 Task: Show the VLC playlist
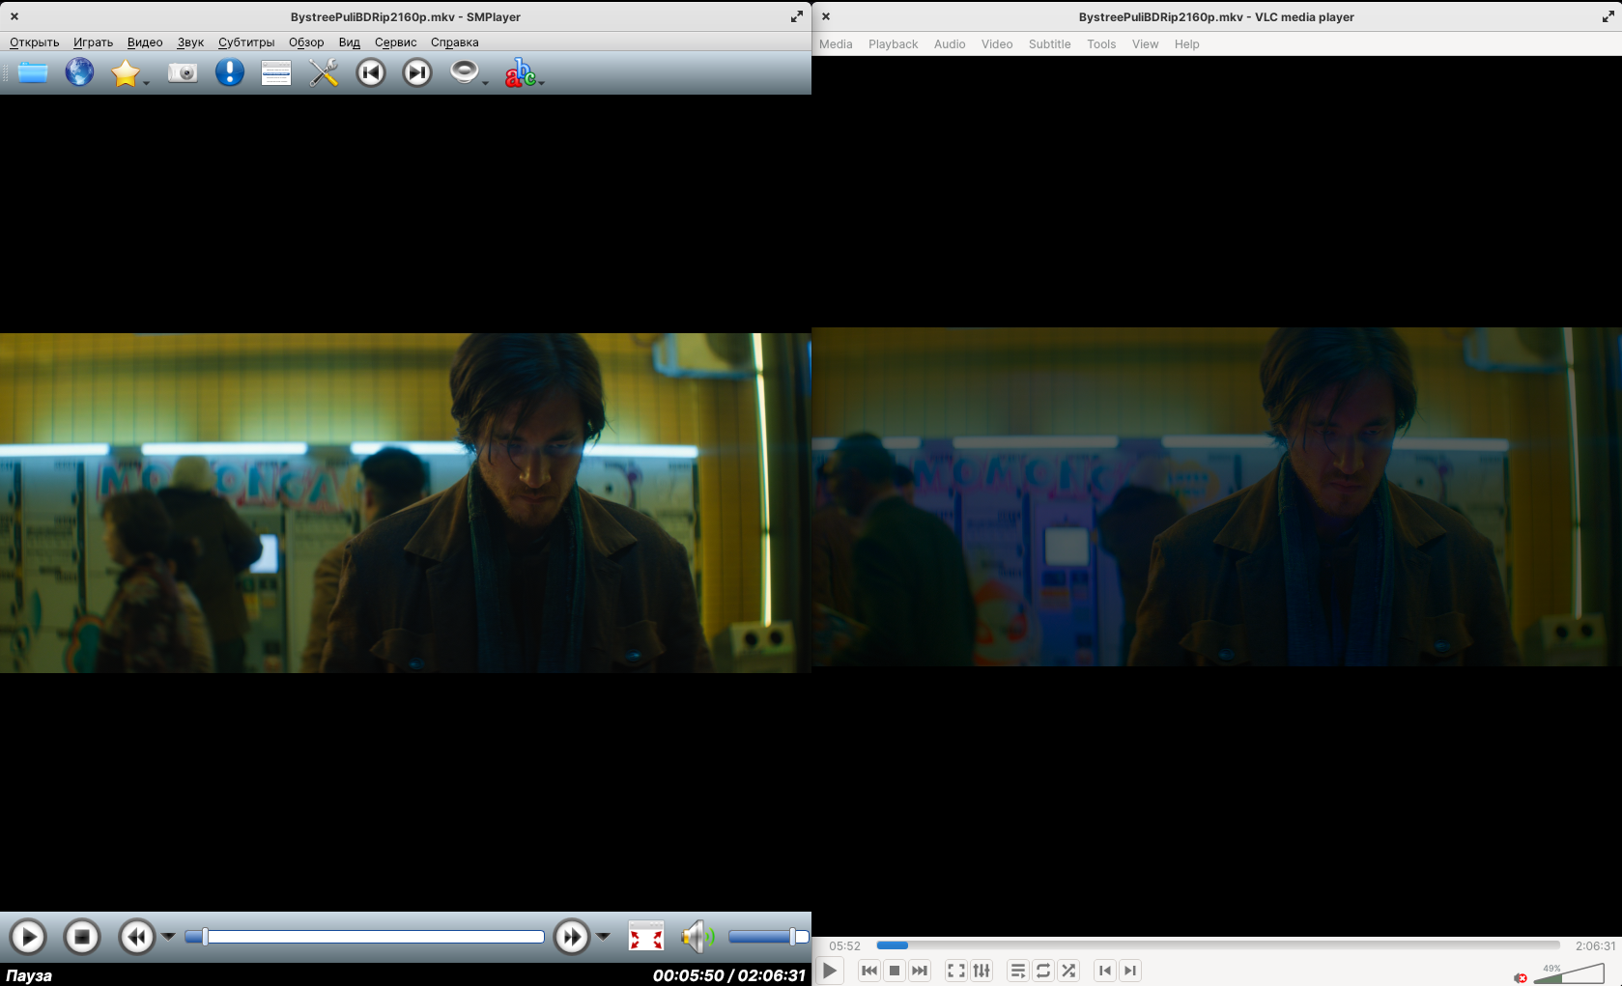(x=1017, y=971)
